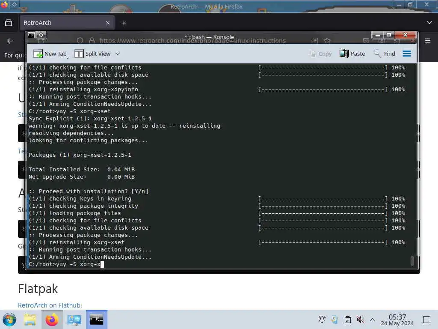Click the show desktop button
The image size is (438, 329).
(x=426, y=320)
